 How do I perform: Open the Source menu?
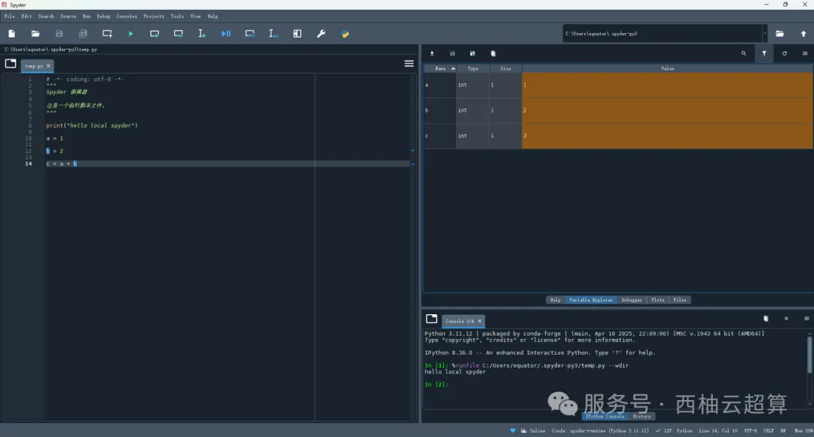[68, 16]
